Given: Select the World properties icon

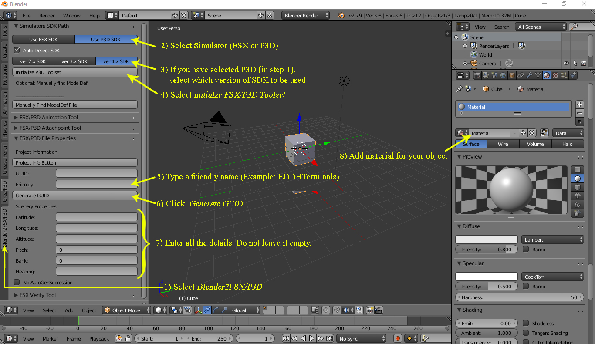Looking at the screenshot, I should pyautogui.click(x=503, y=75).
